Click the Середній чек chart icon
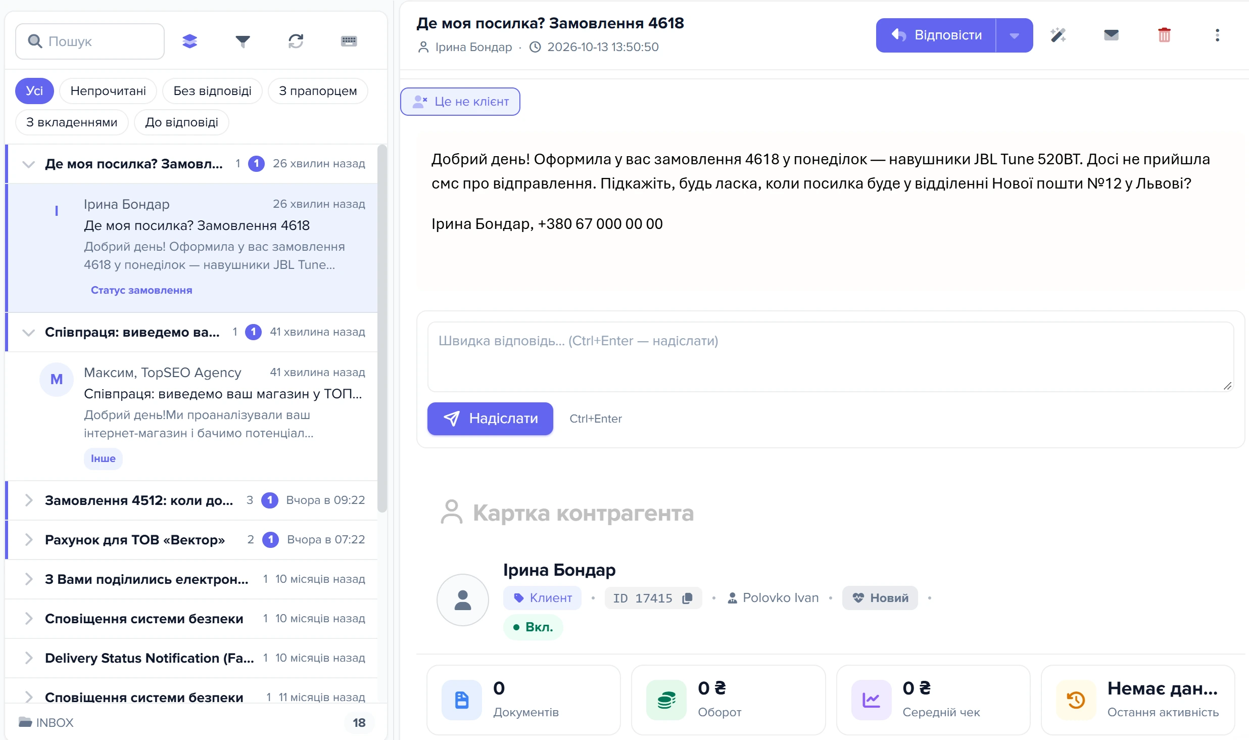 (x=871, y=700)
